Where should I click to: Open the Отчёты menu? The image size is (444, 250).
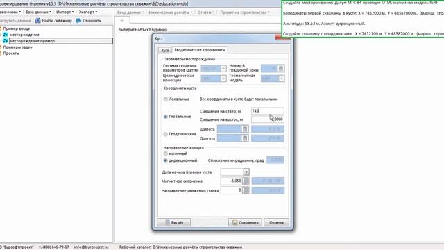tap(206, 12)
